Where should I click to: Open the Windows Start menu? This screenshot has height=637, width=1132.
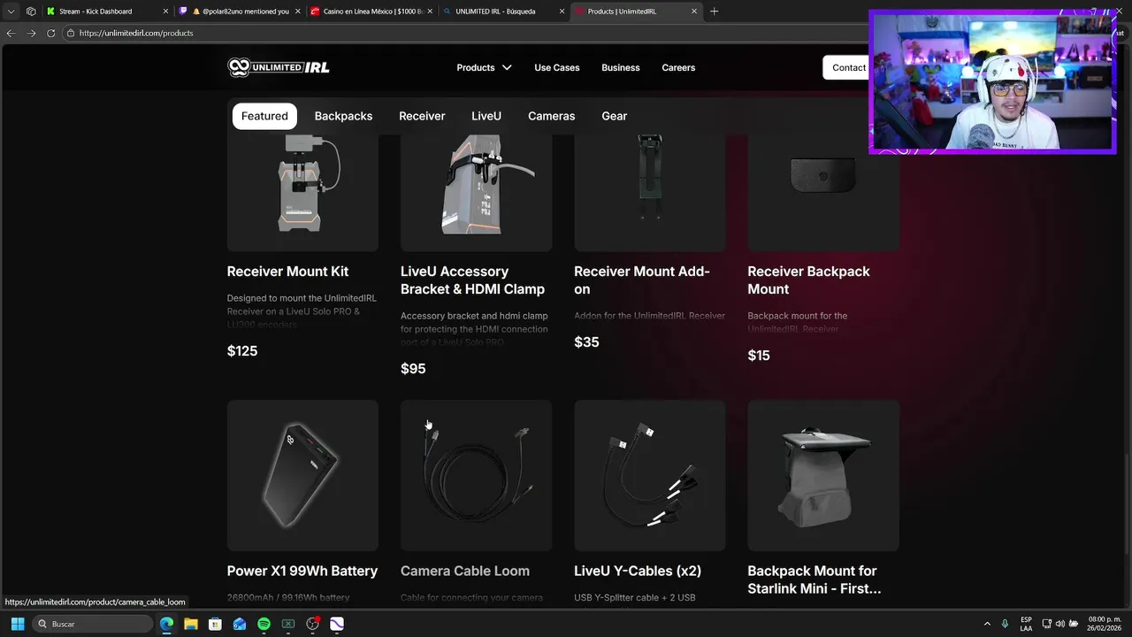[x=17, y=624]
